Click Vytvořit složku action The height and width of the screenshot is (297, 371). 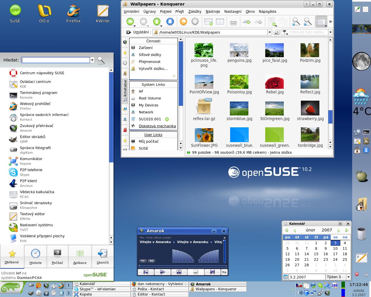153,69
